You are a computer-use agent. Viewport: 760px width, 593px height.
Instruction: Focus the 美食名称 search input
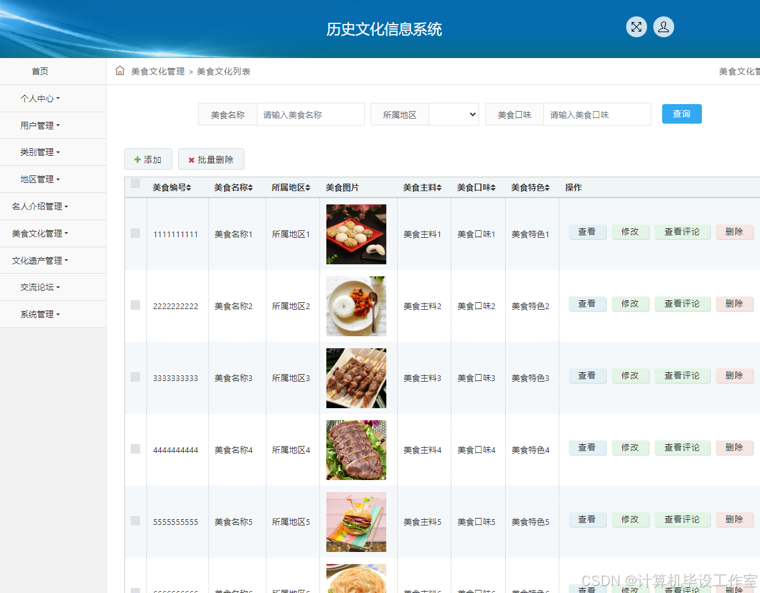pyautogui.click(x=311, y=114)
